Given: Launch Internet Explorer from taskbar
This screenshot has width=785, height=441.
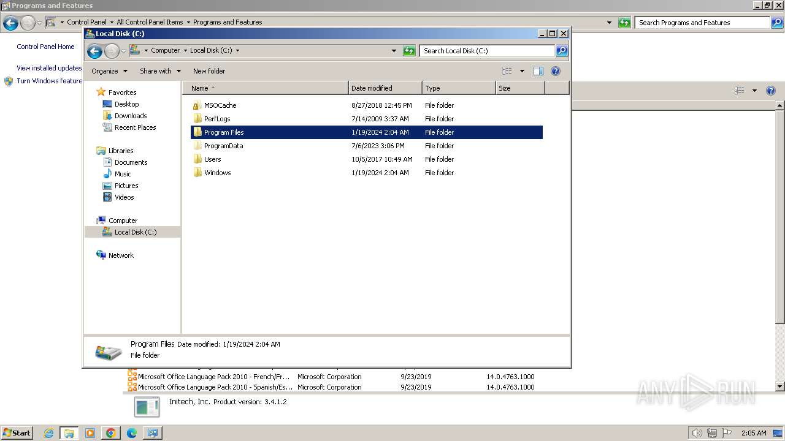Looking at the screenshot, I should [49, 433].
